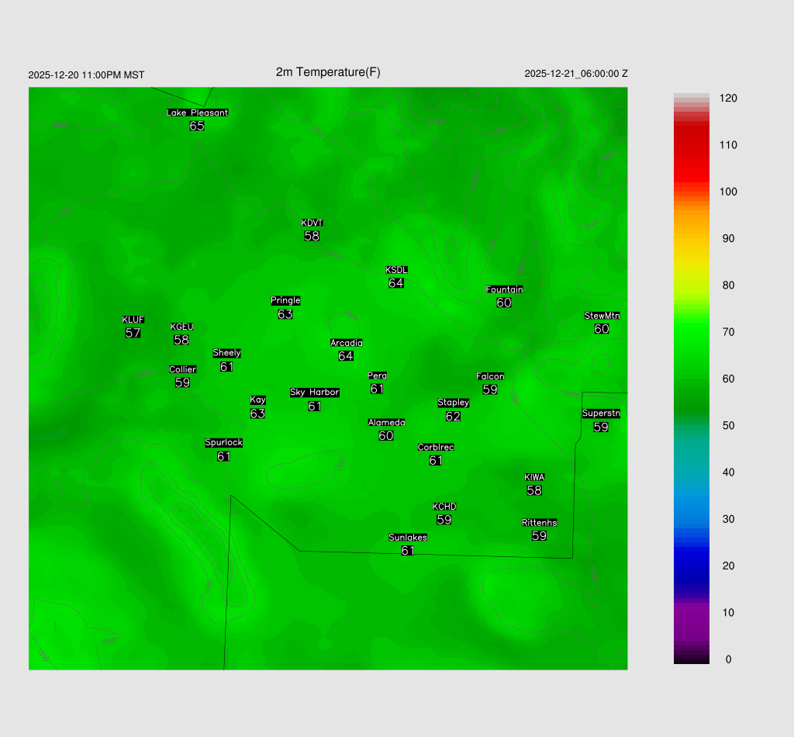Click the Fountain station label
The height and width of the screenshot is (737, 794).
[x=504, y=289]
